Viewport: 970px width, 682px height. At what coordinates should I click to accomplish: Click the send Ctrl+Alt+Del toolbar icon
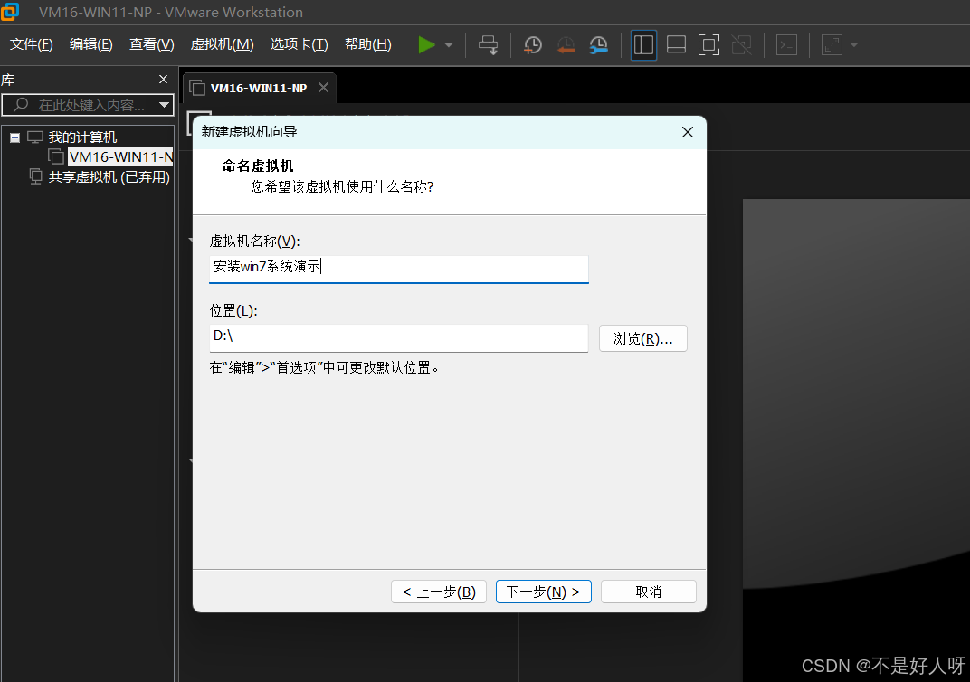(488, 44)
